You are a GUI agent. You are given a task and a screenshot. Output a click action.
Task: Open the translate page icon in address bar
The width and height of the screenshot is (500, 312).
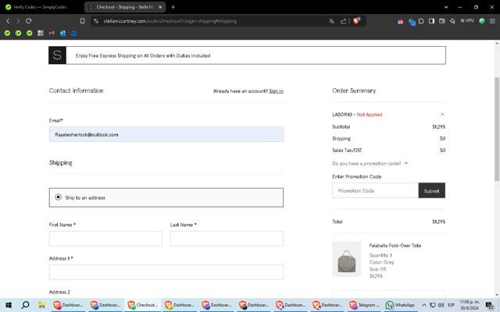331,21
